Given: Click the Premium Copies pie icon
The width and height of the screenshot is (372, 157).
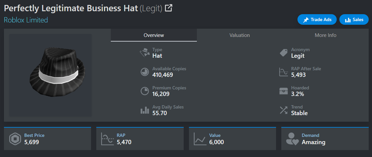Looking at the screenshot, I should [x=145, y=91].
